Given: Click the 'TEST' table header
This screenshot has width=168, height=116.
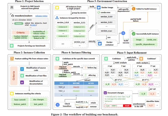Looking at the screenshot, I should (x=62, y=83).
